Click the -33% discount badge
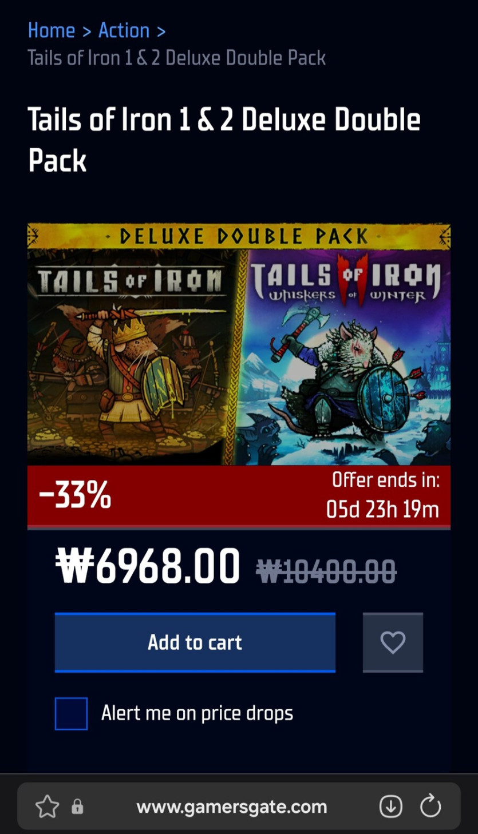This screenshot has height=834, width=478. [74, 495]
